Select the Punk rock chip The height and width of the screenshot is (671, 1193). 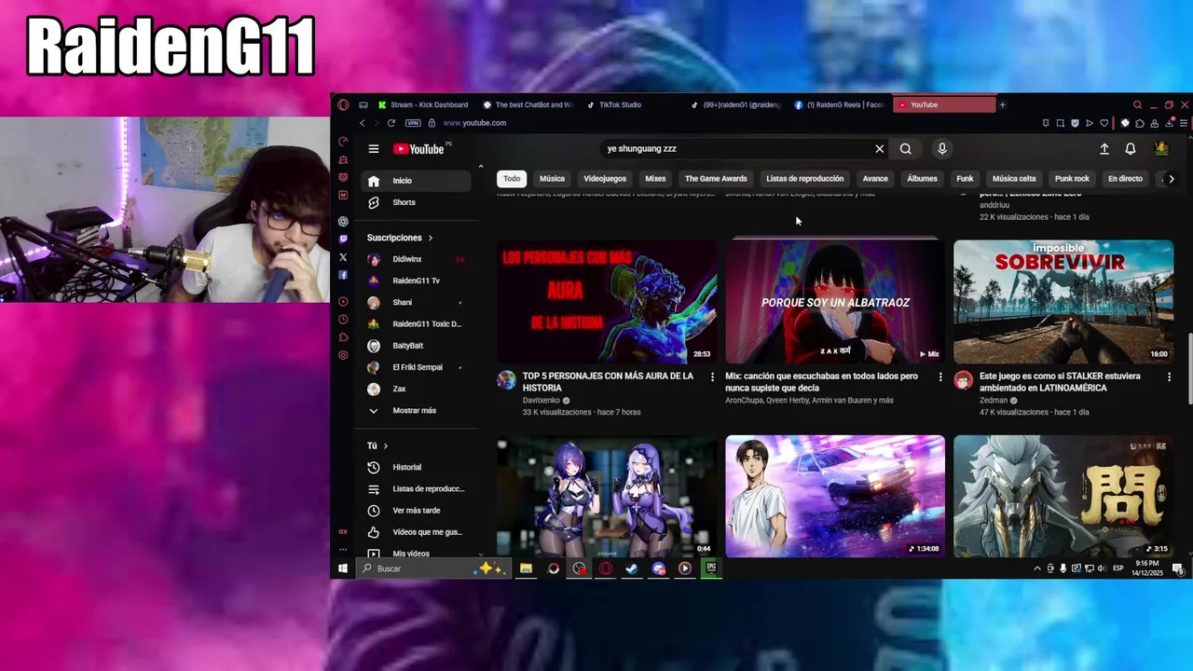pyautogui.click(x=1072, y=179)
